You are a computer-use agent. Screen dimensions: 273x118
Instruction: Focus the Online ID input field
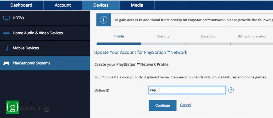click(x=187, y=90)
